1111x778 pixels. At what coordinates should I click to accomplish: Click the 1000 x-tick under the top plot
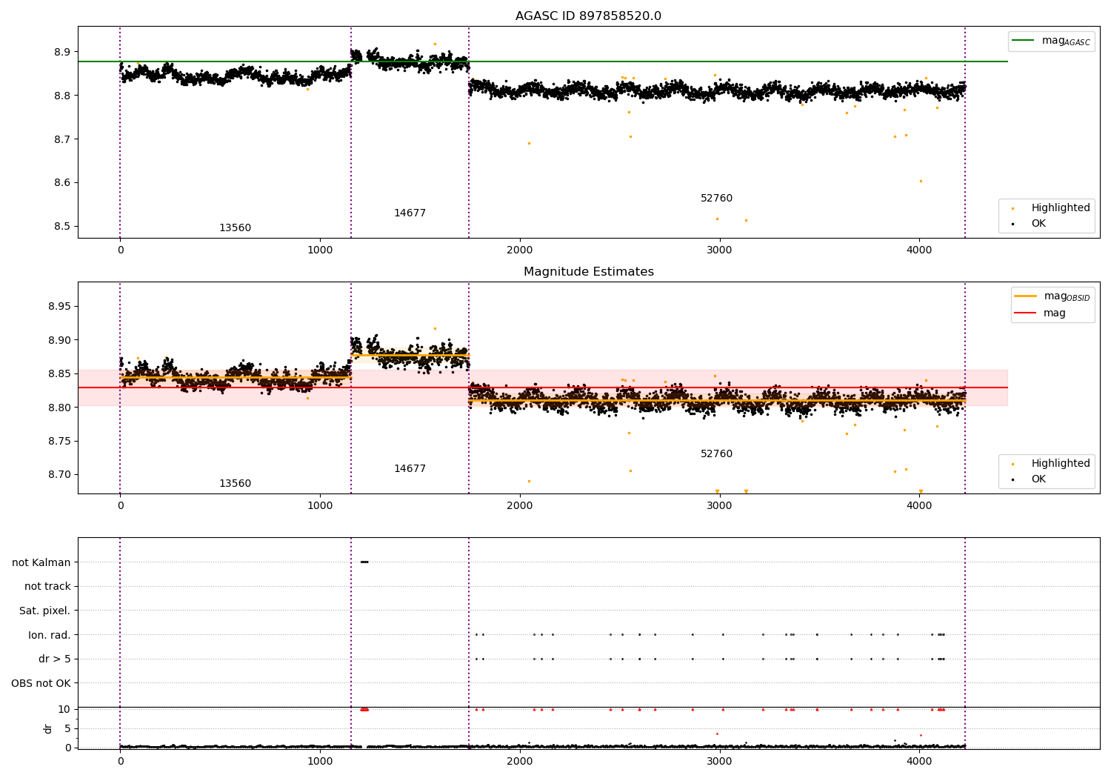tap(320, 250)
